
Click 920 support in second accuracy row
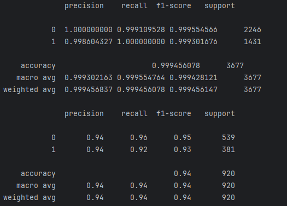pyautogui.click(x=229, y=173)
